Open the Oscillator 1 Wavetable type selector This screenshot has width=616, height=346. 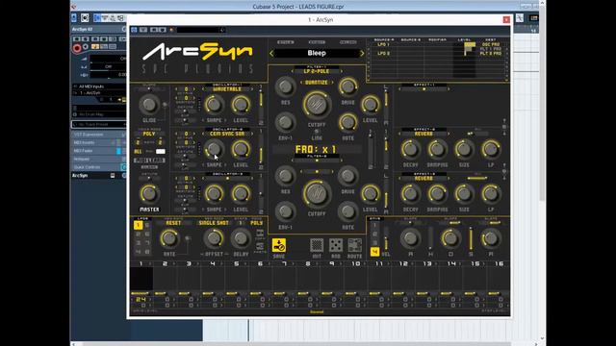pyautogui.click(x=227, y=89)
